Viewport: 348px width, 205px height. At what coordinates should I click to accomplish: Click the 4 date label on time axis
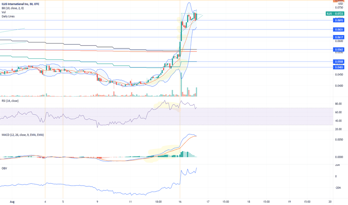(x=45, y=202)
